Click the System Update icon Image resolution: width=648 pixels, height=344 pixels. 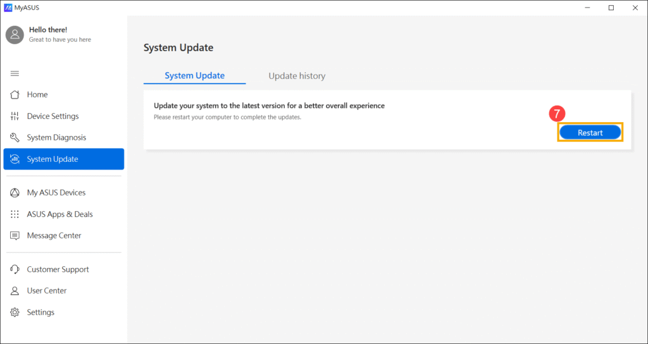[15, 159]
